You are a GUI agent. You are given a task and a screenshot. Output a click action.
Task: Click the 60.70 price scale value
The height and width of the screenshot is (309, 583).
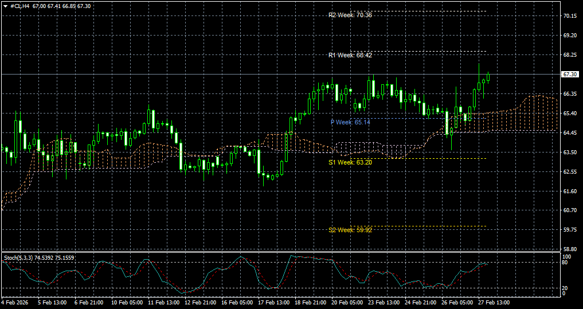(x=570, y=210)
